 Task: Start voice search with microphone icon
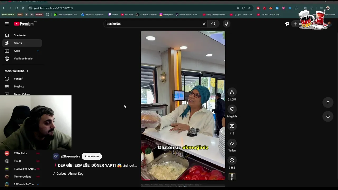coord(226,24)
